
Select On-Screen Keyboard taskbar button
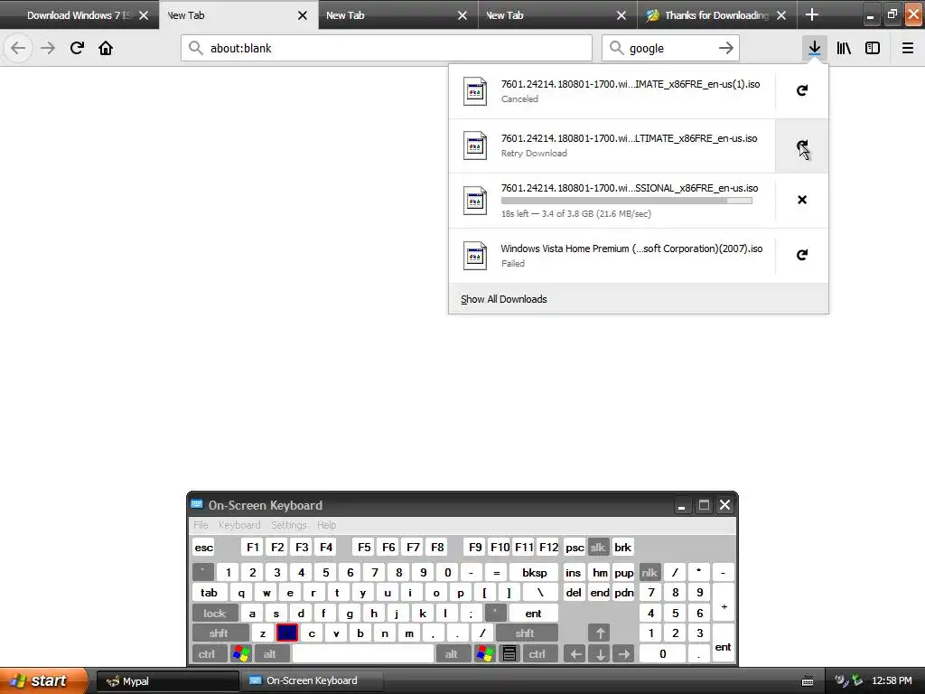click(312, 681)
